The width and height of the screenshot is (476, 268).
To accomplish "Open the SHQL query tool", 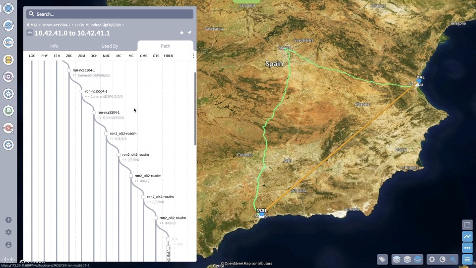I will click(x=8, y=43).
